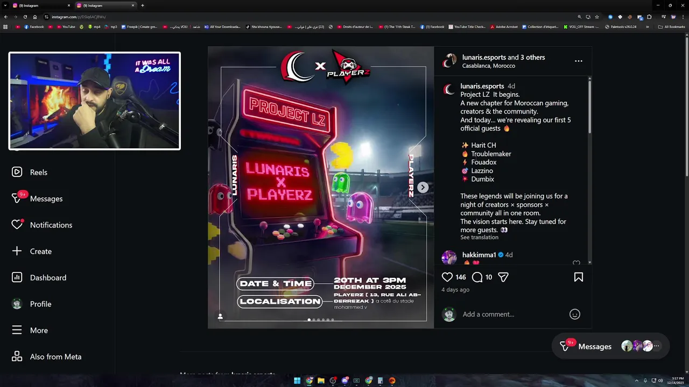Reload the Instagram page
689x387 pixels.
tap(25, 17)
